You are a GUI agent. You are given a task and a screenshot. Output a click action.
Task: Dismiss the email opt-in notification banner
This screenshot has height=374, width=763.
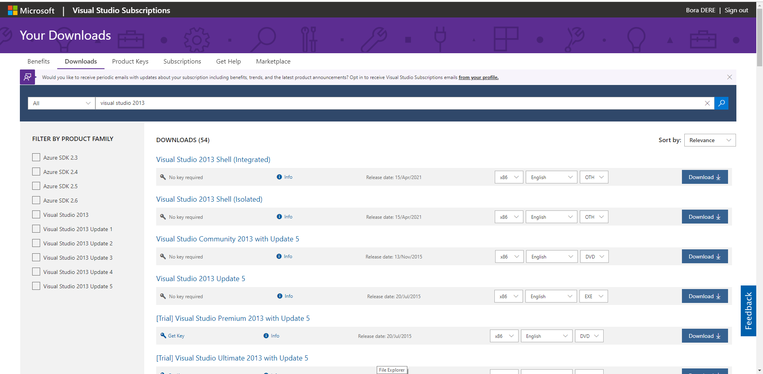coord(730,77)
